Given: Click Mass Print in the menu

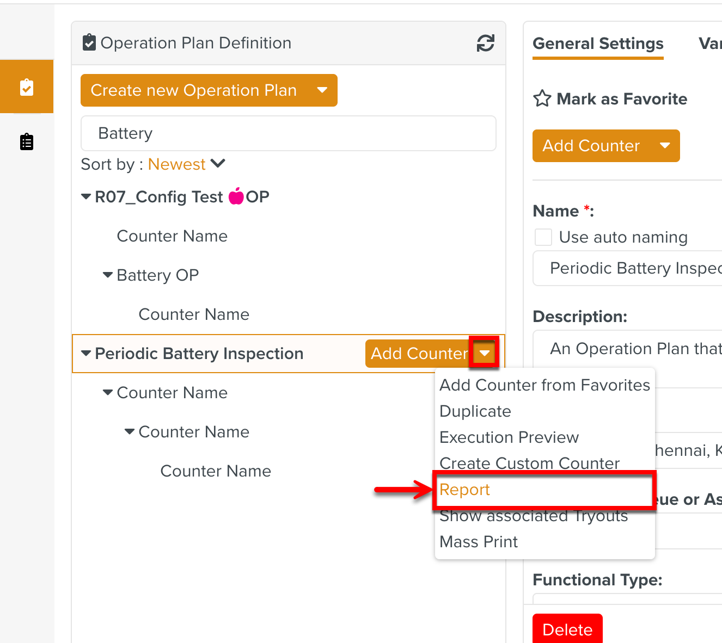Looking at the screenshot, I should [478, 542].
